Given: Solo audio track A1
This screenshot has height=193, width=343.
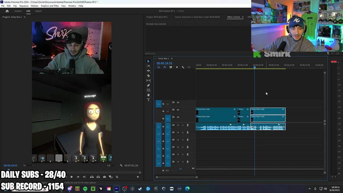Looking at the screenshot, I should click(183, 125).
